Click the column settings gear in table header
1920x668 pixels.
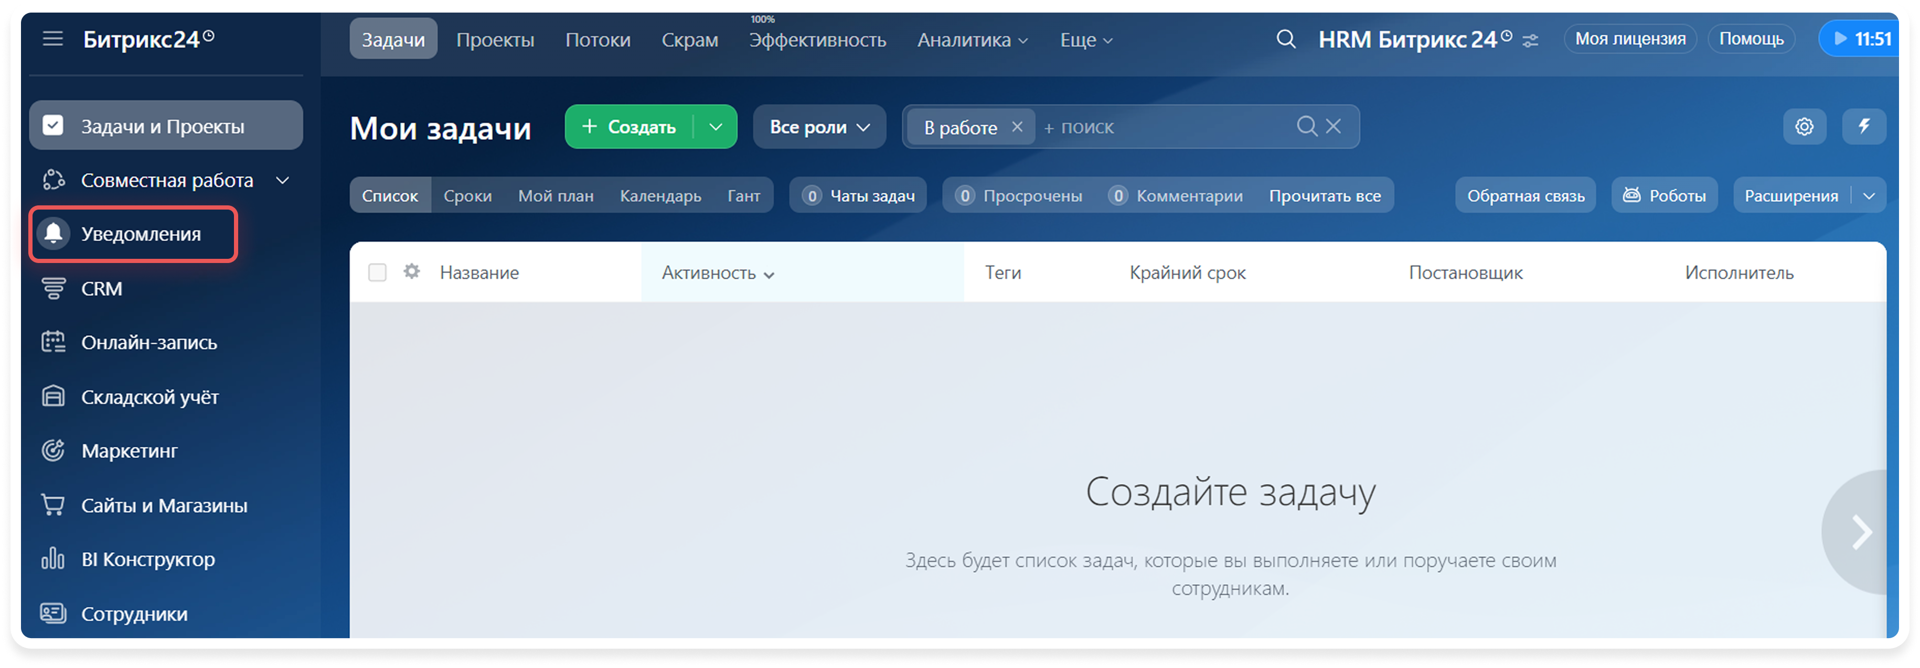point(411,272)
